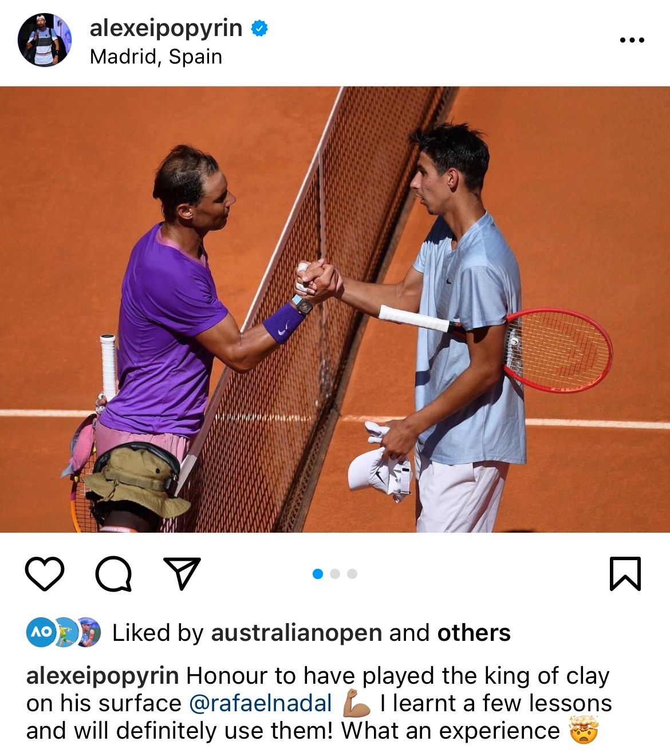Tap third liker avatar icon
The height and width of the screenshot is (753, 670).
89,632
